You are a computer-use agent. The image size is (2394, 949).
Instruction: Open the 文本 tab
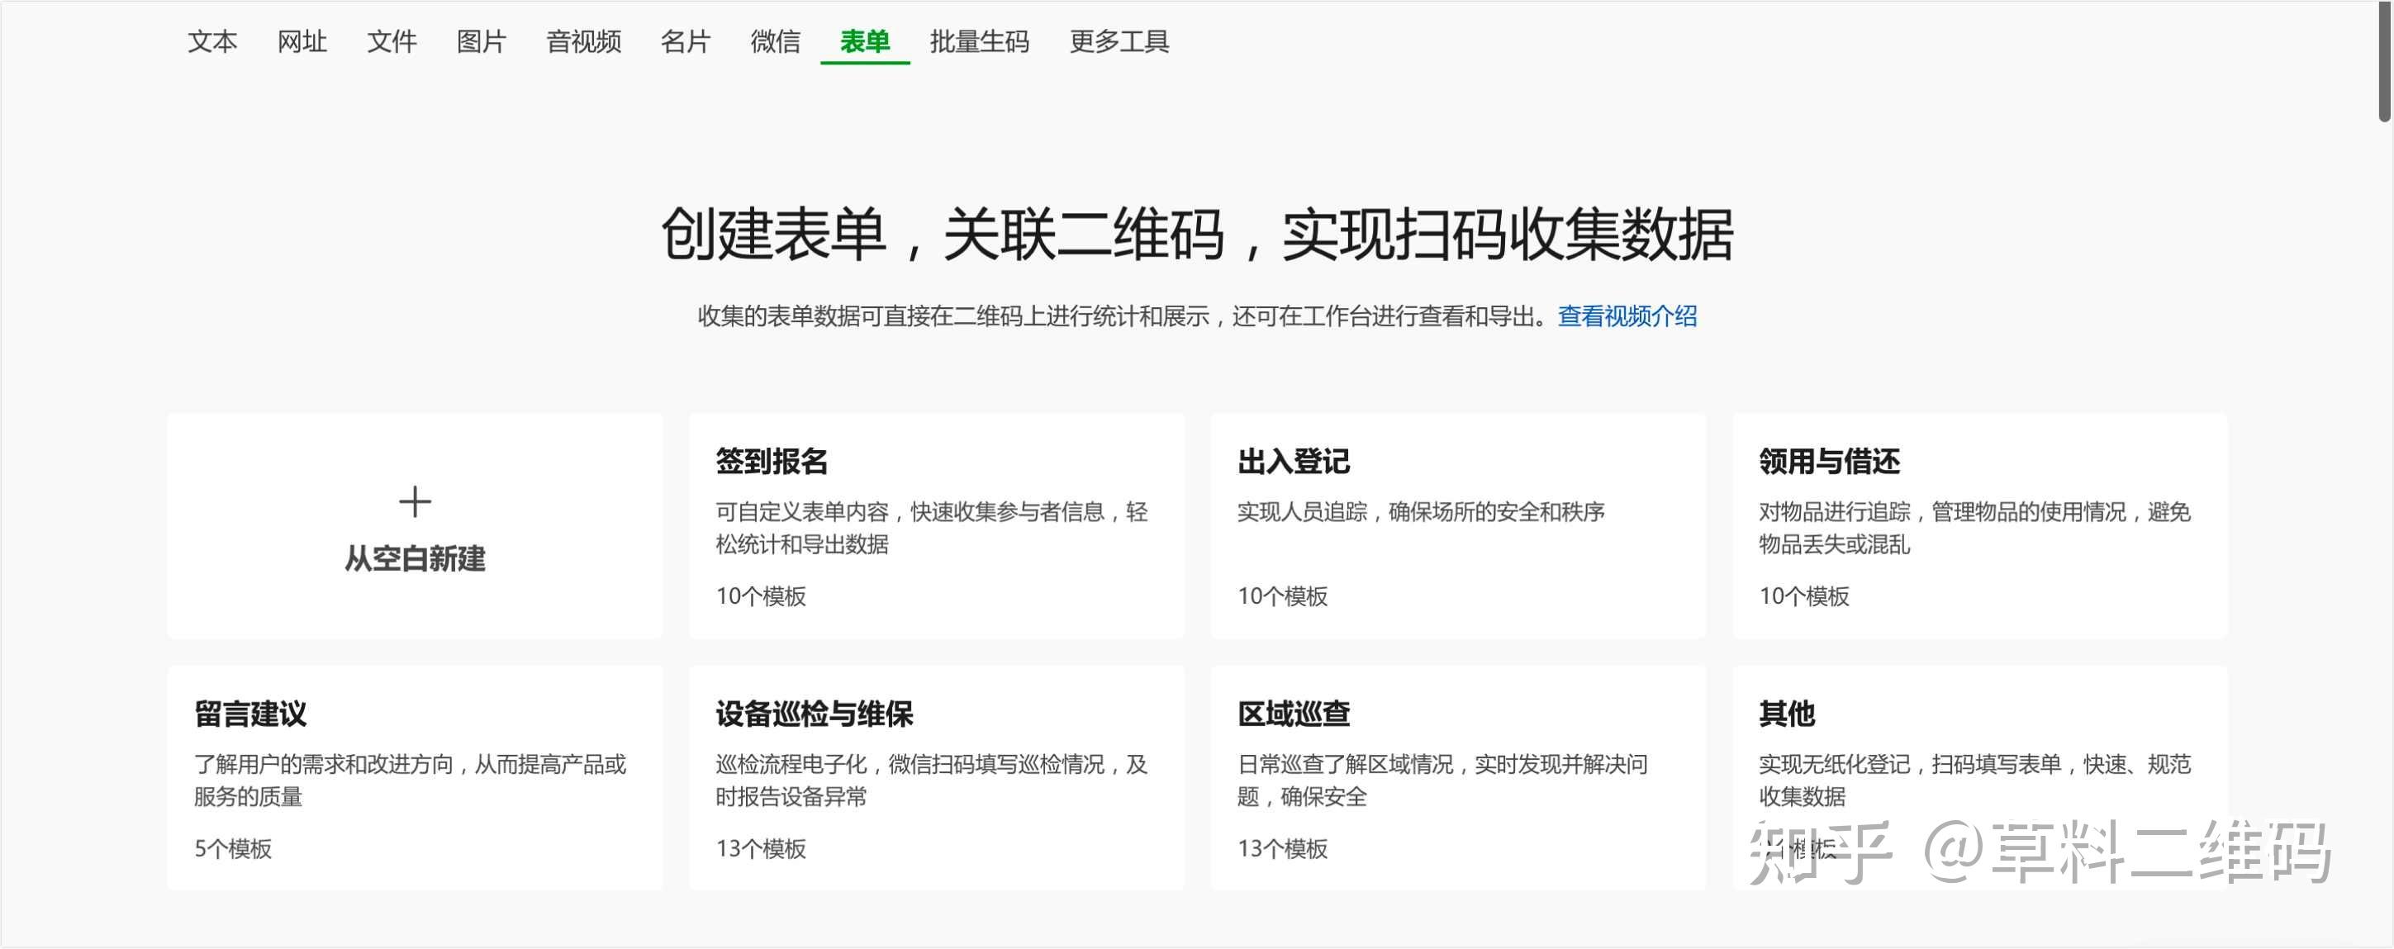(x=211, y=41)
